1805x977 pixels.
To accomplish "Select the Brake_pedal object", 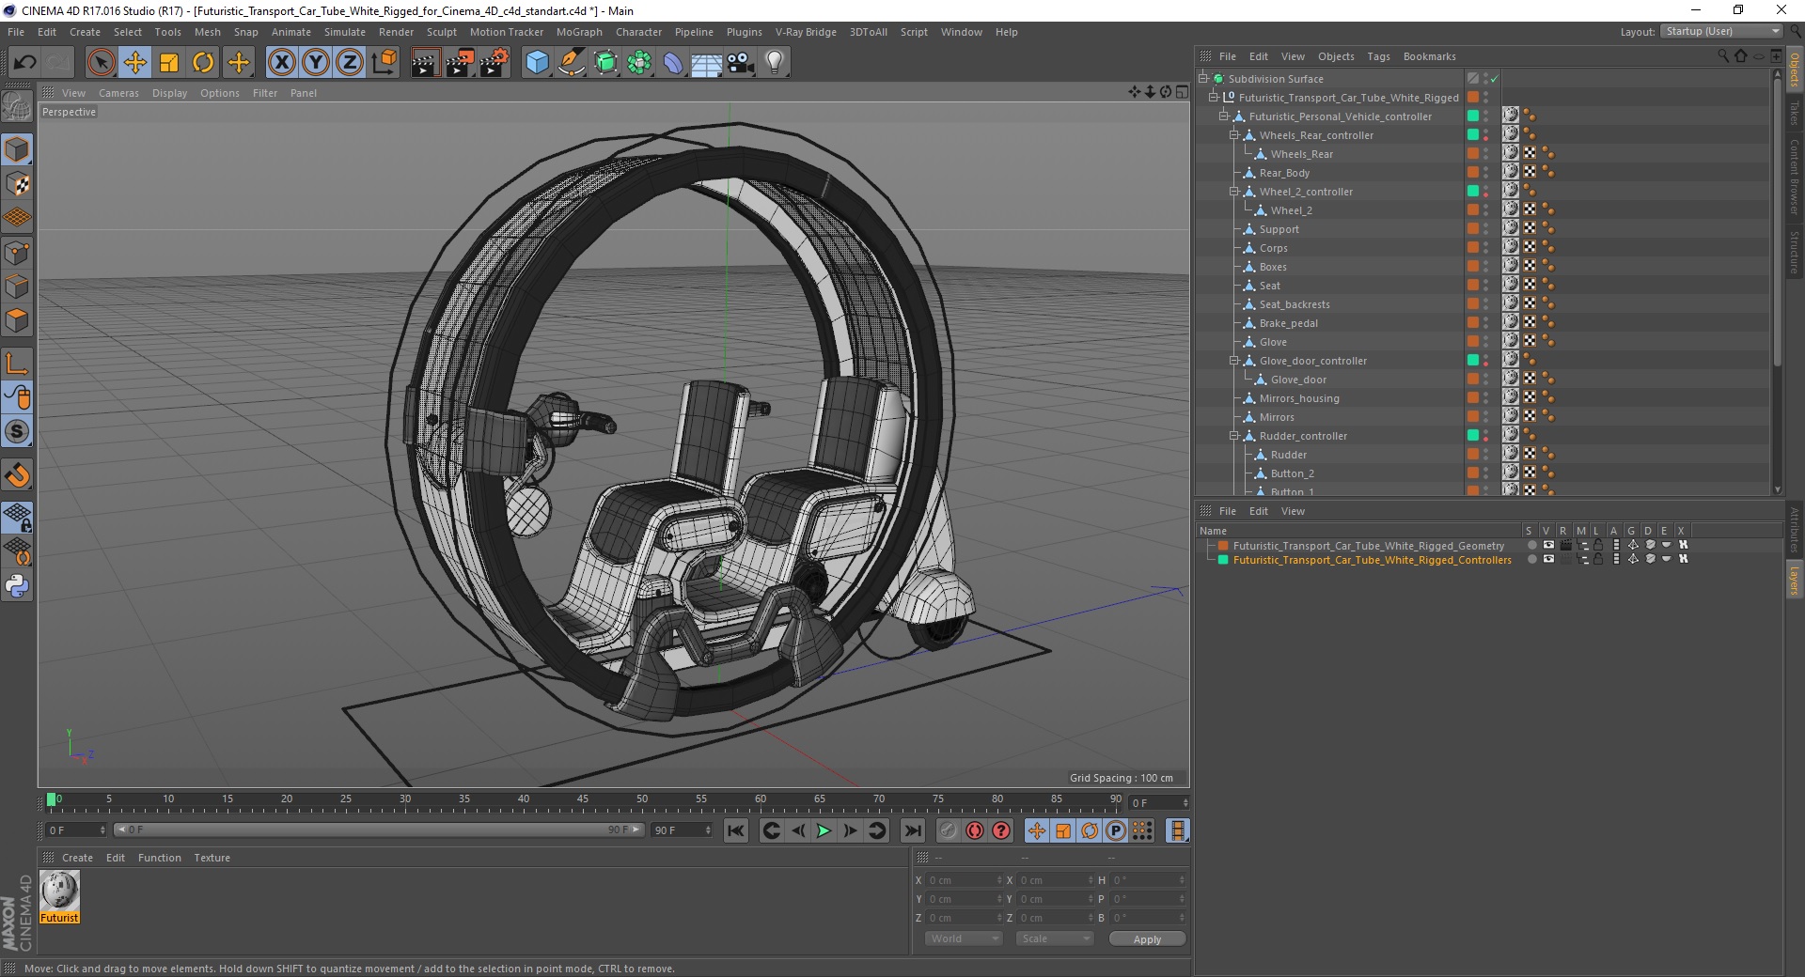I will (x=1289, y=323).
